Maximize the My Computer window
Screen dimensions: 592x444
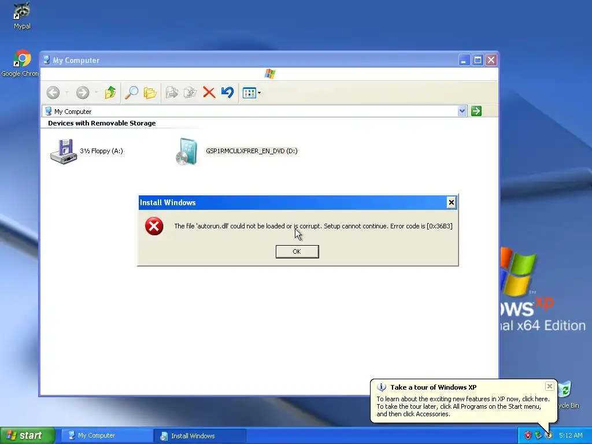coord(478,60)
